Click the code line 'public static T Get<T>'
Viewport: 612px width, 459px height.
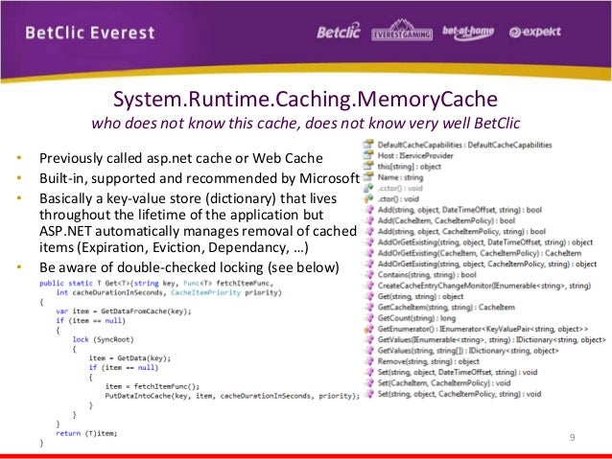click(x=156, y=283)
